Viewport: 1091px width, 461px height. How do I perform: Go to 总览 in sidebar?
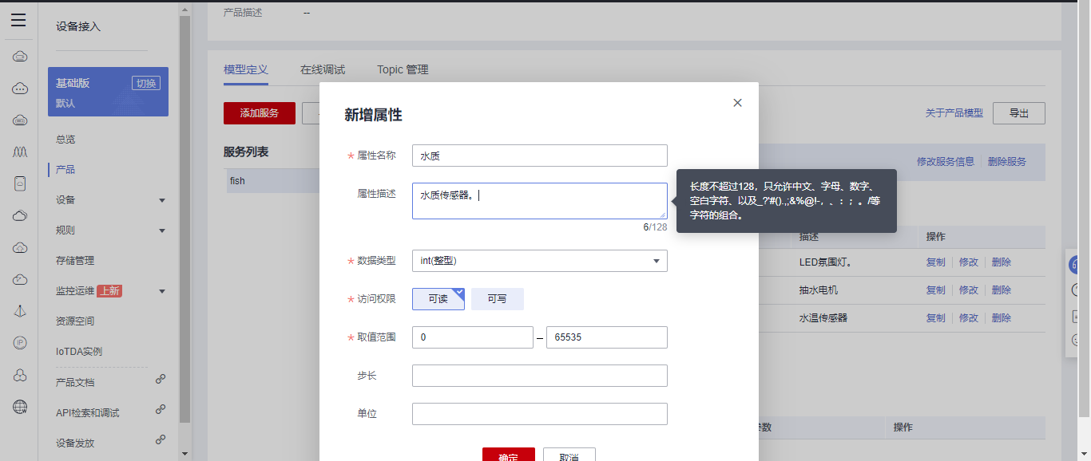65,140
